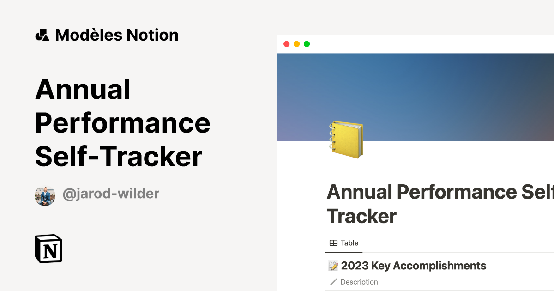Click the yellow traffic light circle

coord(296,44)
